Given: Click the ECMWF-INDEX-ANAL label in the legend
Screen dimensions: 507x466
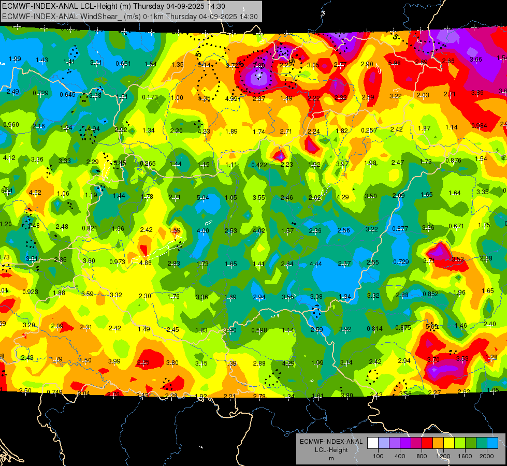Looking at the screenshot, I should (x=331, y=442).
